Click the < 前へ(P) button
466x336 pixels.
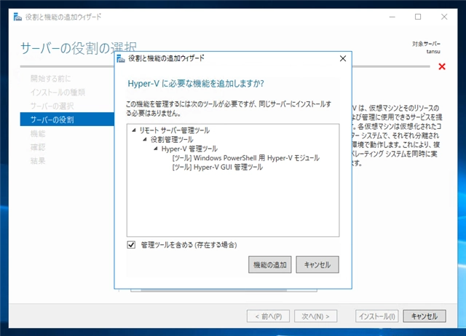click(x=268, y=316)
